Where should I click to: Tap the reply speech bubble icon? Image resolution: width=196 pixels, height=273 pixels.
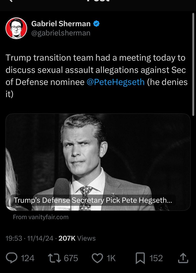point(11,258)
